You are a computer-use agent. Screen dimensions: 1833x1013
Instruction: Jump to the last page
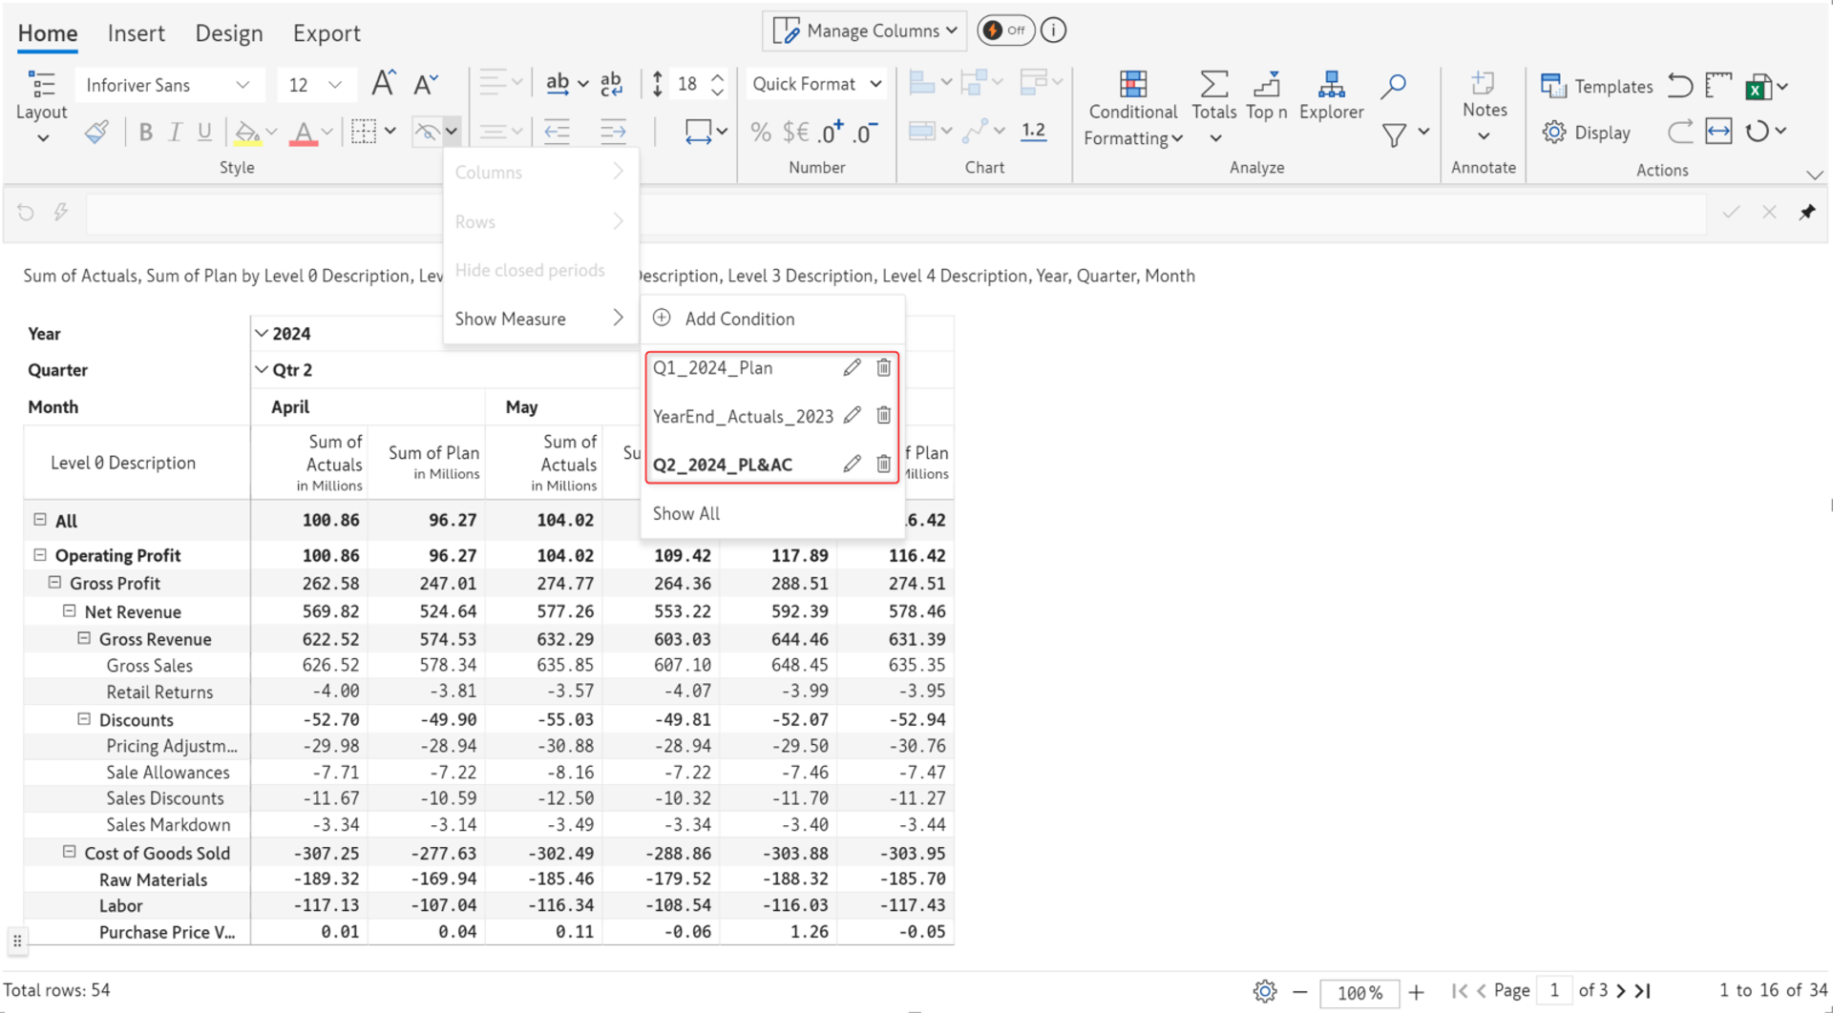[1643, 991]
